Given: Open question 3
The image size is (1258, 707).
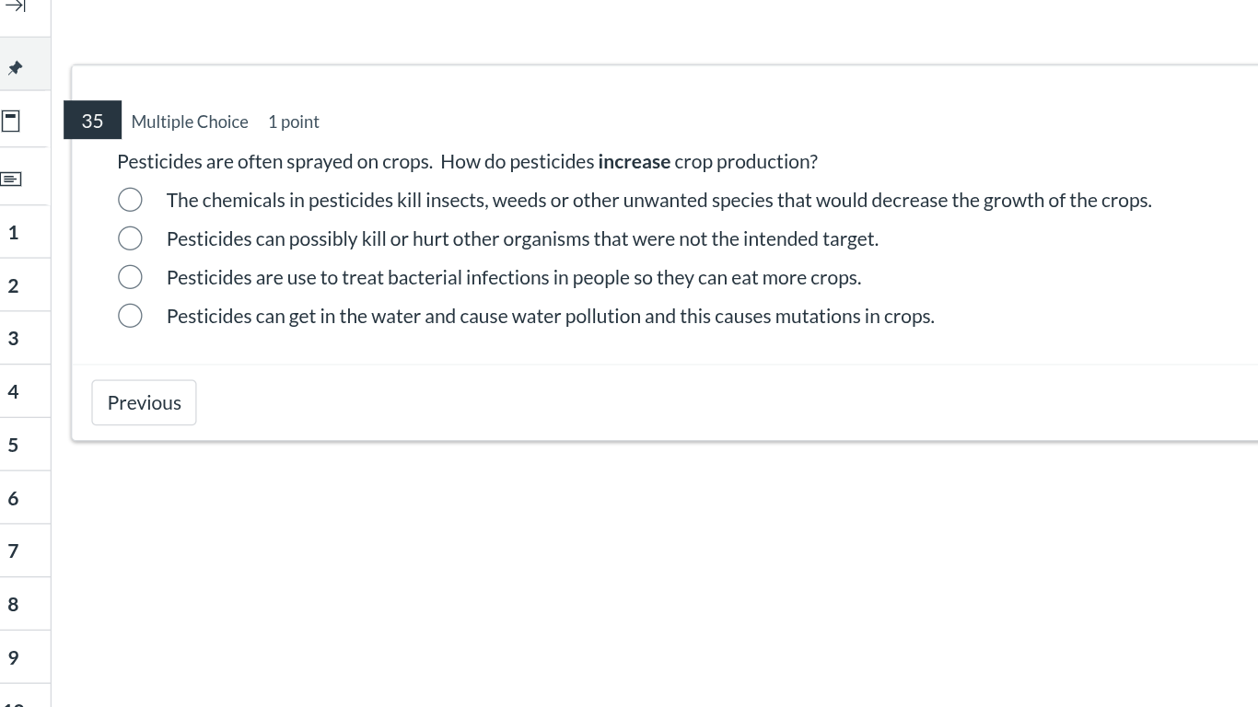Looking at the screenshot, I should coord(13,338).
